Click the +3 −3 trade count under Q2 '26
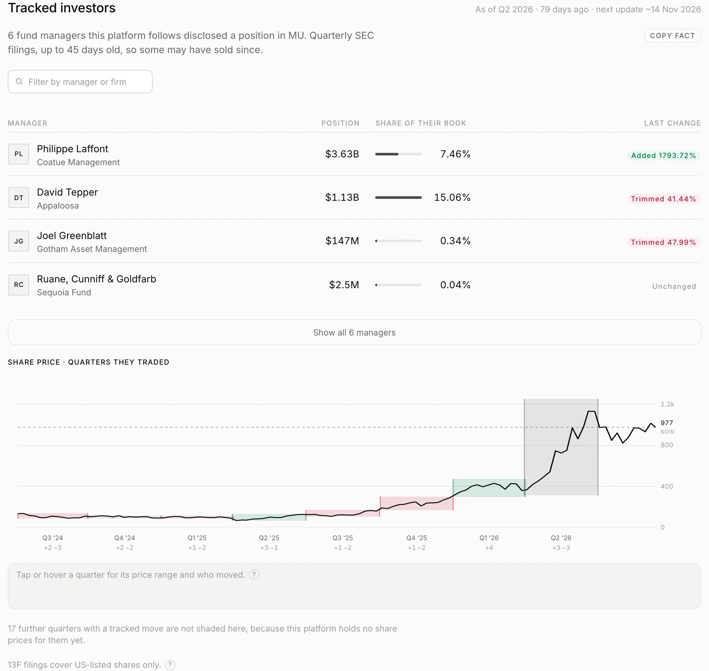This screenshot has height=671, width=709. [x=561, y=548]
